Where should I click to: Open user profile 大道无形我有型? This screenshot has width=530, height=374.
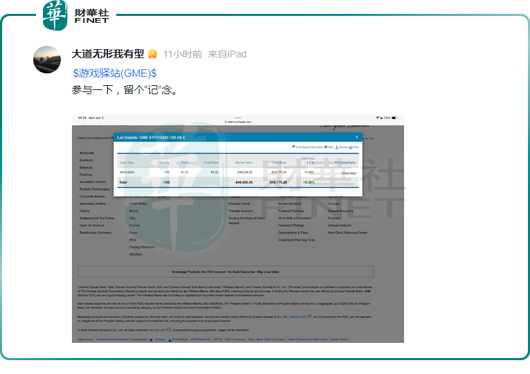(x=108, y=54)
